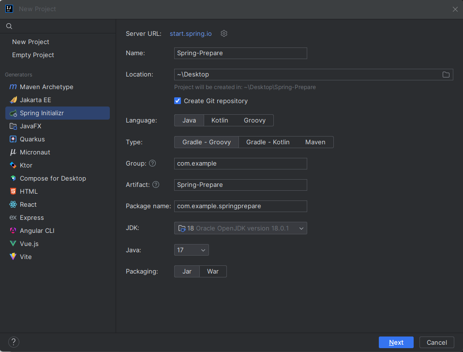The image size is (463, 352).
Task: Open the Java version 17 dropdown
Action: pyautogui.click(x=191, y=250)
